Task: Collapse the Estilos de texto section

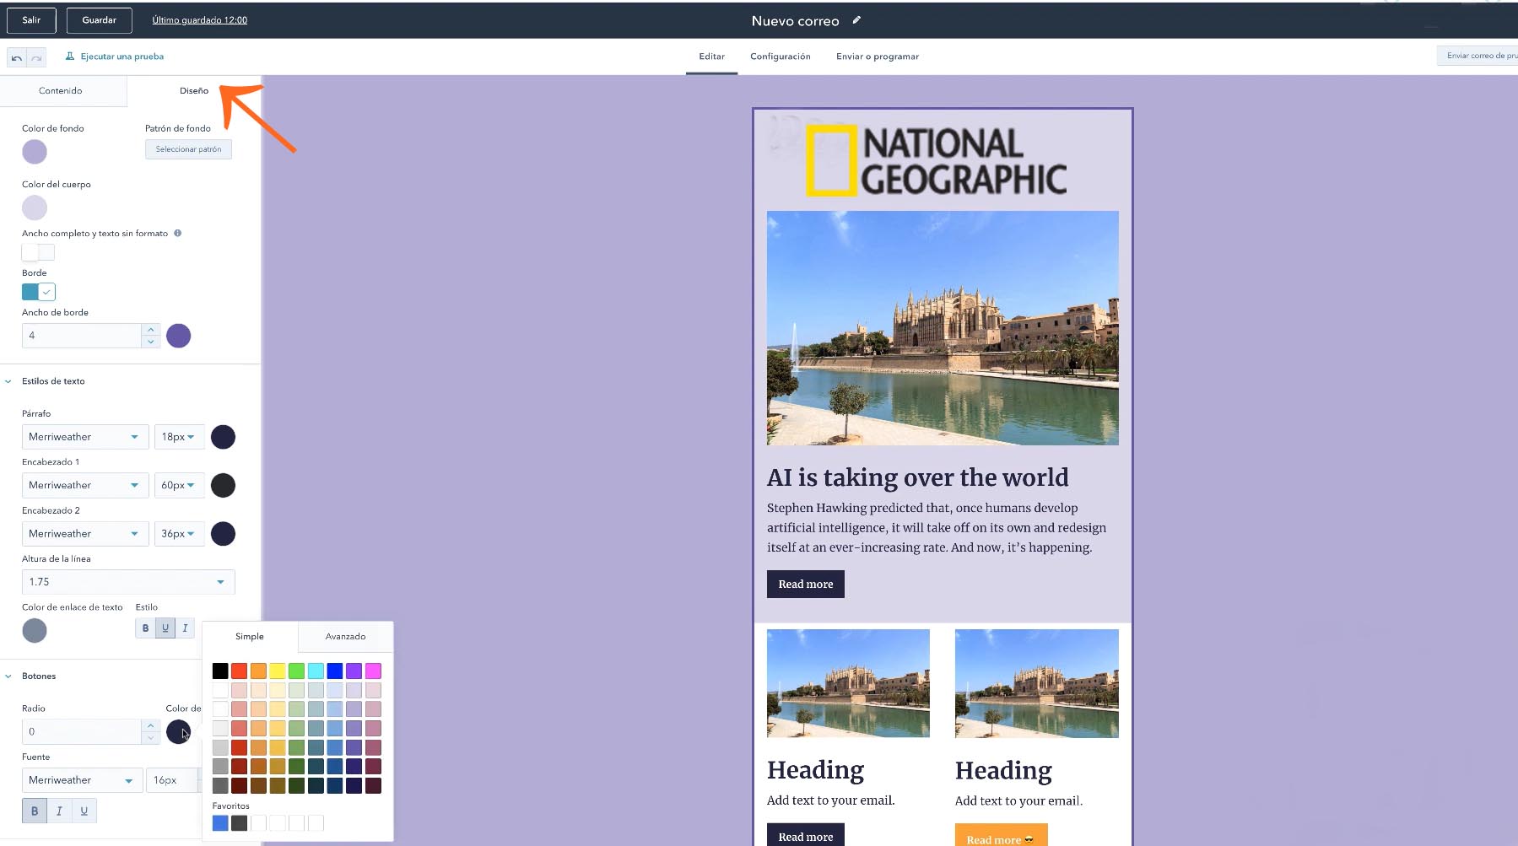Action: (8, 381)
